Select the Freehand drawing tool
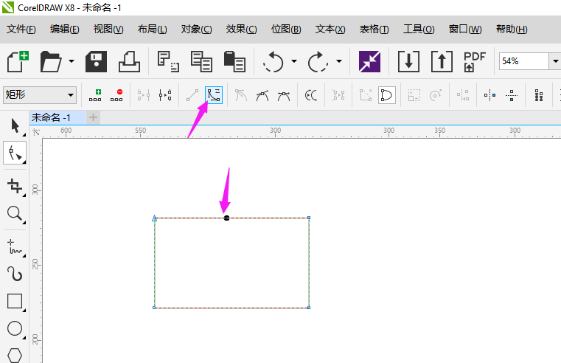Image resolution: width=561 pixels, height=363 pixels. (15, 247)
